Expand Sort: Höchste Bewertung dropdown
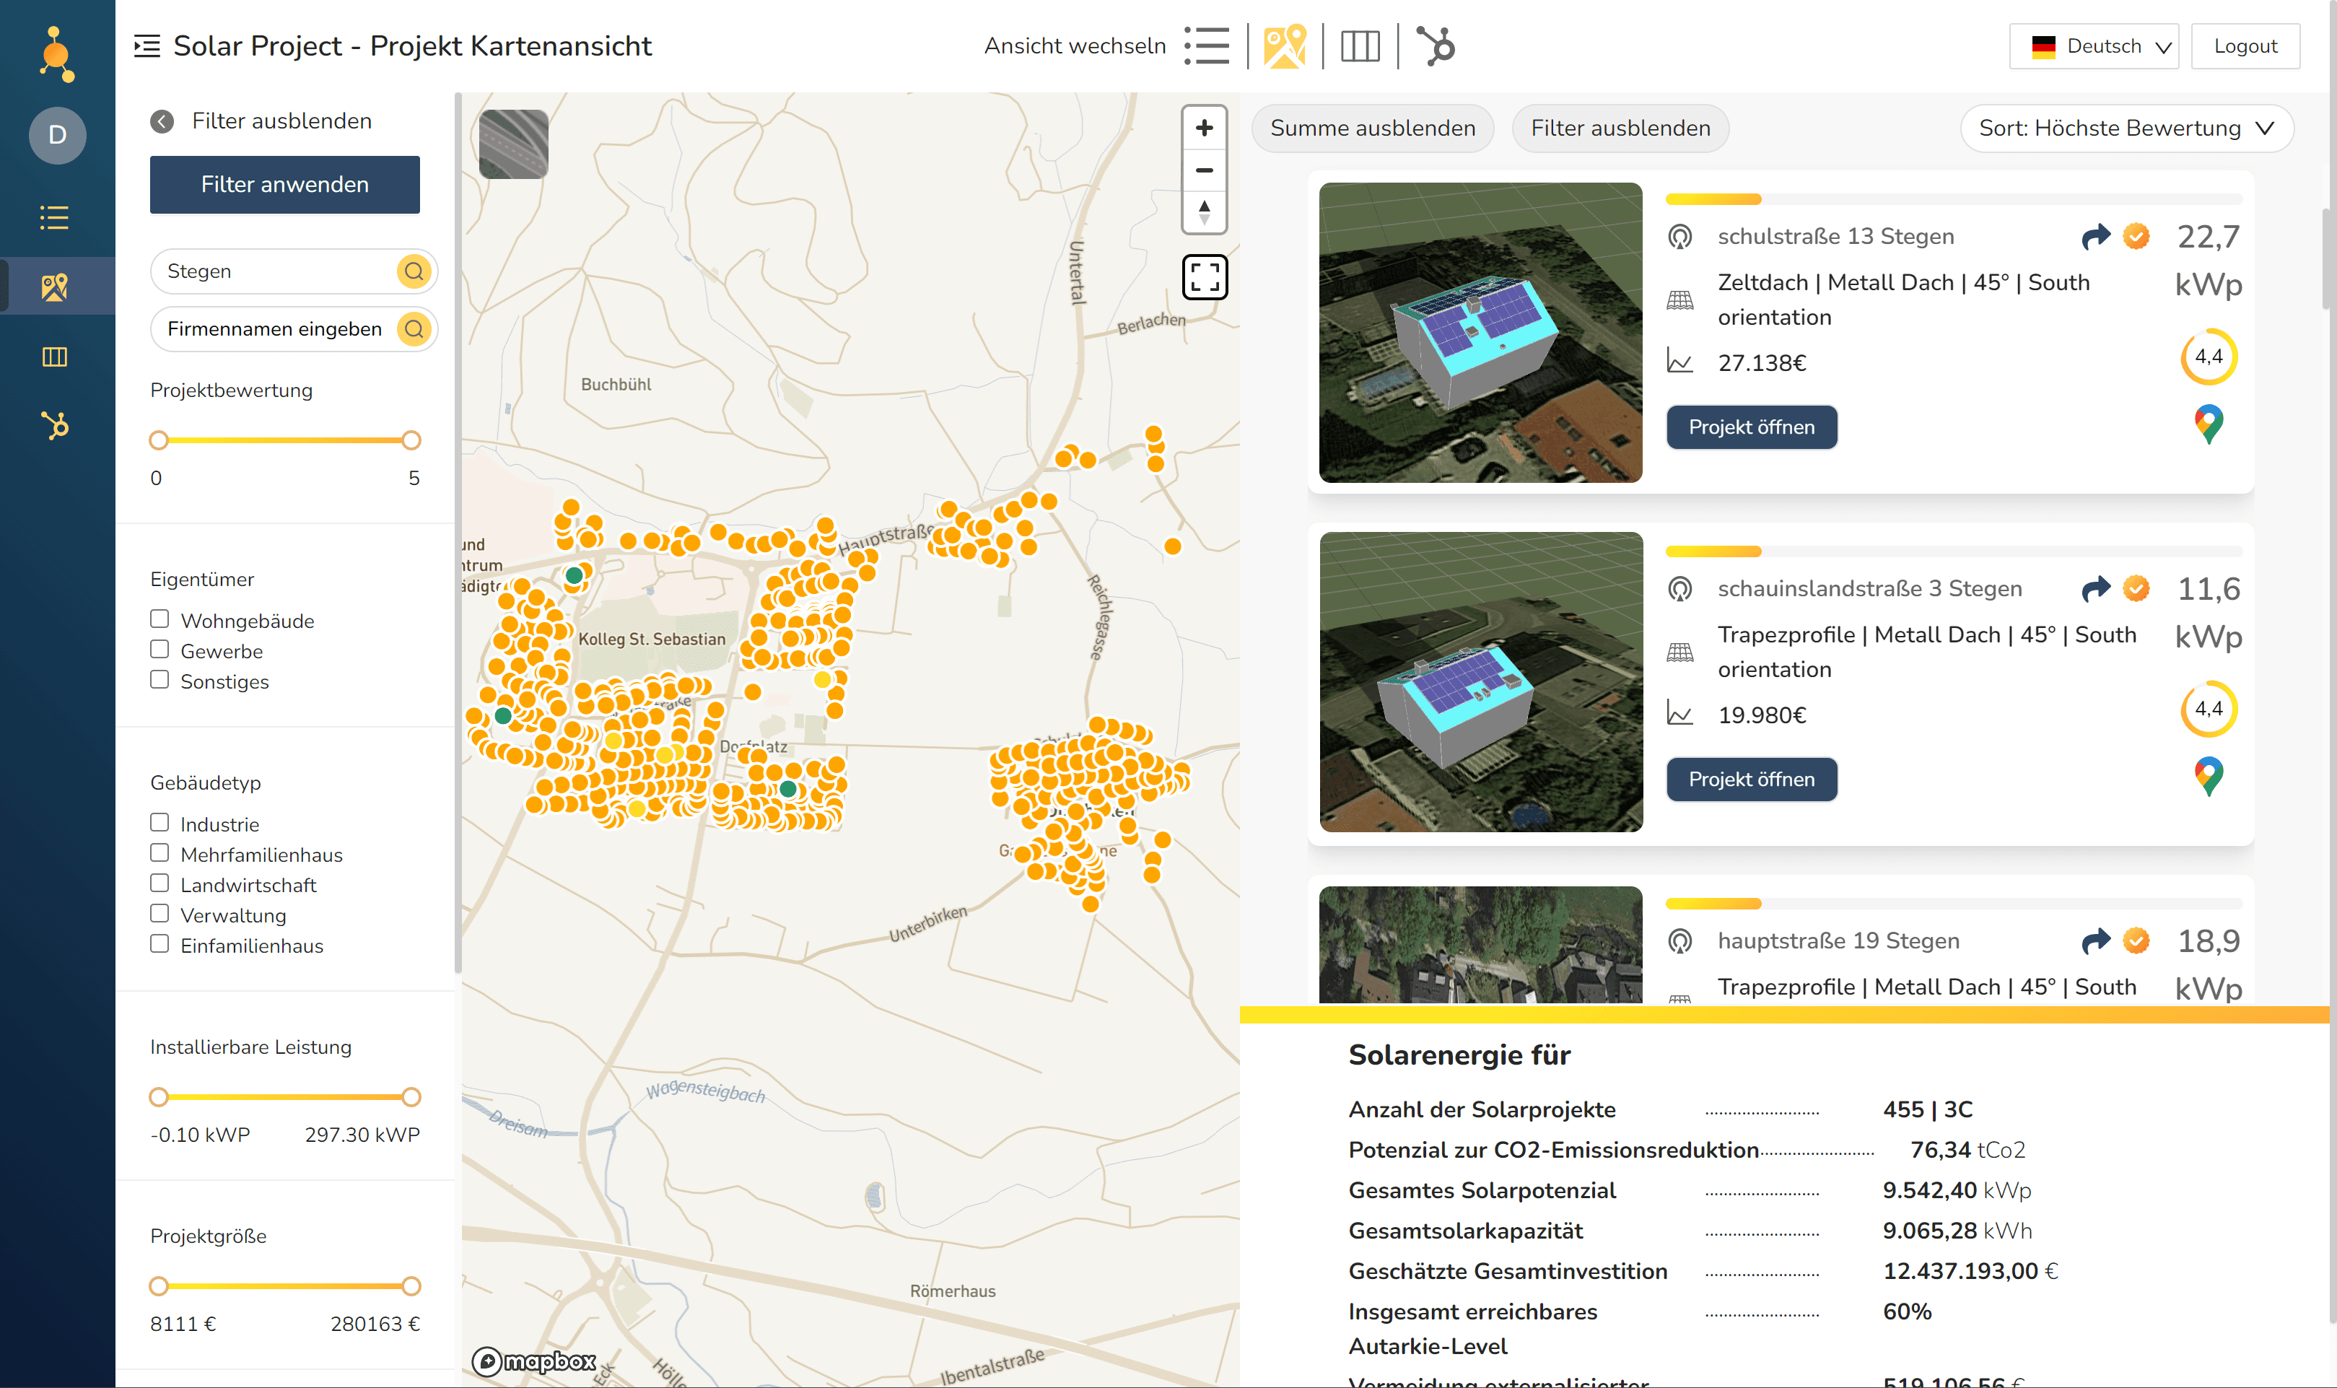The image size is (2337, 1388). (x=2126, y=128)
